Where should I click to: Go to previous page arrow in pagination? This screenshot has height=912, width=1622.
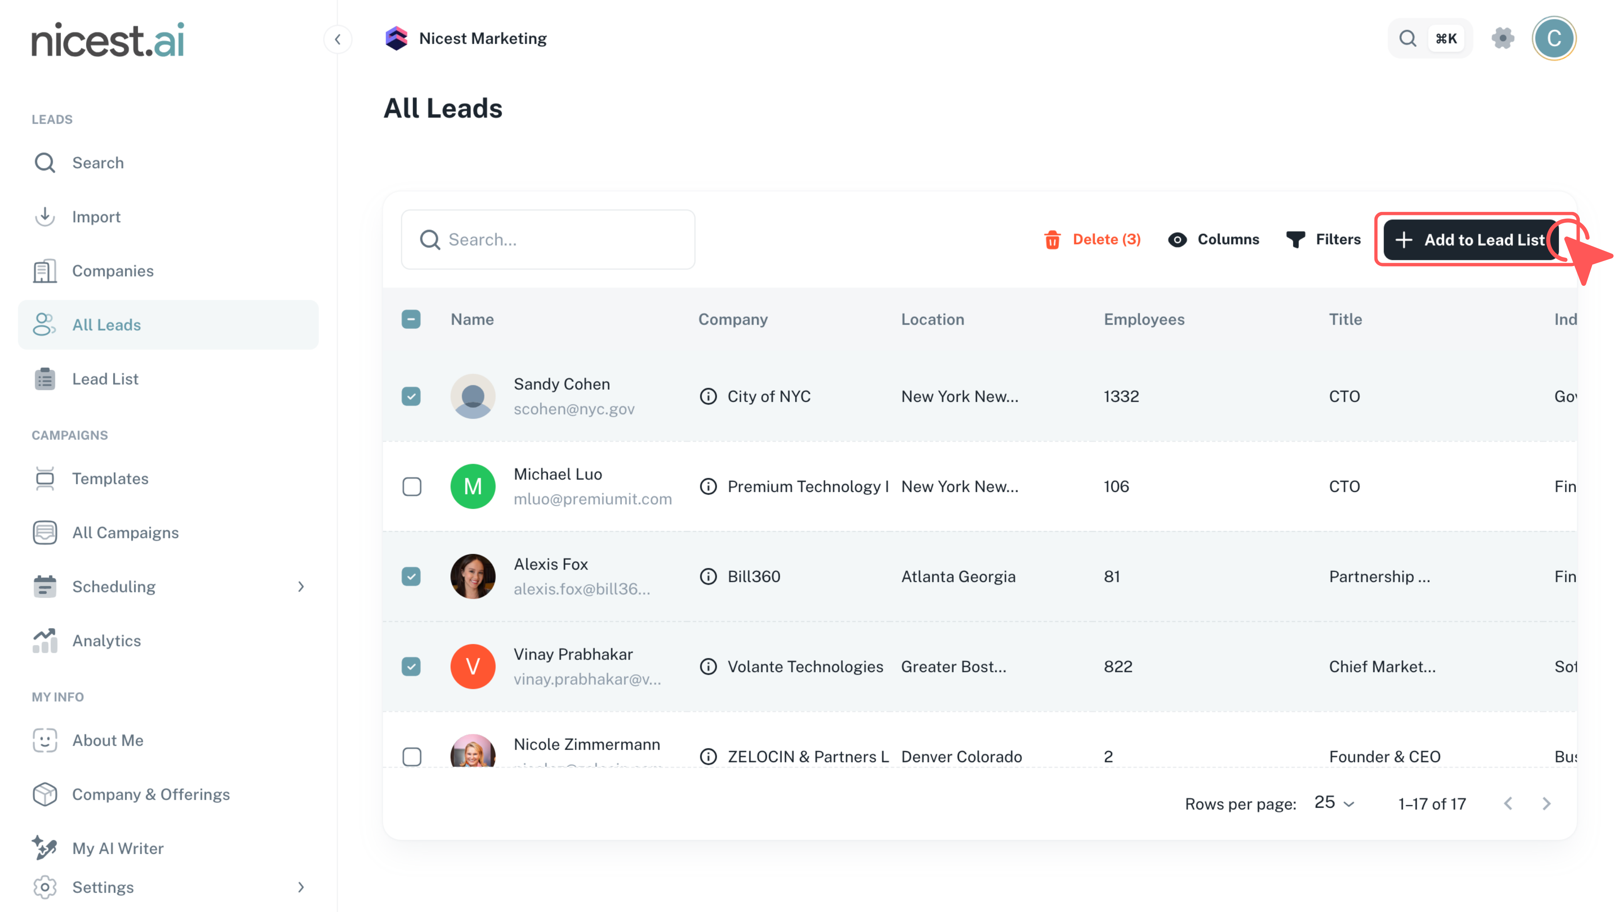(1508, 804)
